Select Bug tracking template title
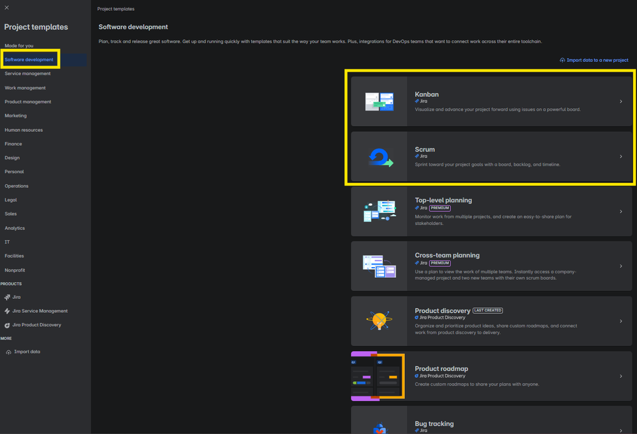The height and width of the screenshot is (434, 637). pos(434,424)
